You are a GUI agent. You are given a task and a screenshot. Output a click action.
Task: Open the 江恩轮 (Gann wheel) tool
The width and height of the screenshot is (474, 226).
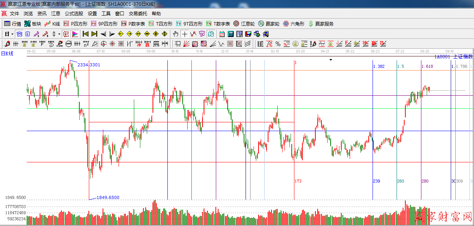[x=244, y=24]
